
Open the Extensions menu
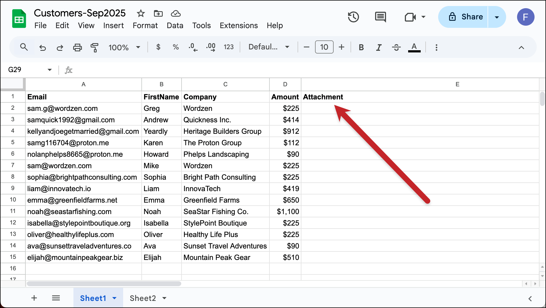[x=239, y=25]
